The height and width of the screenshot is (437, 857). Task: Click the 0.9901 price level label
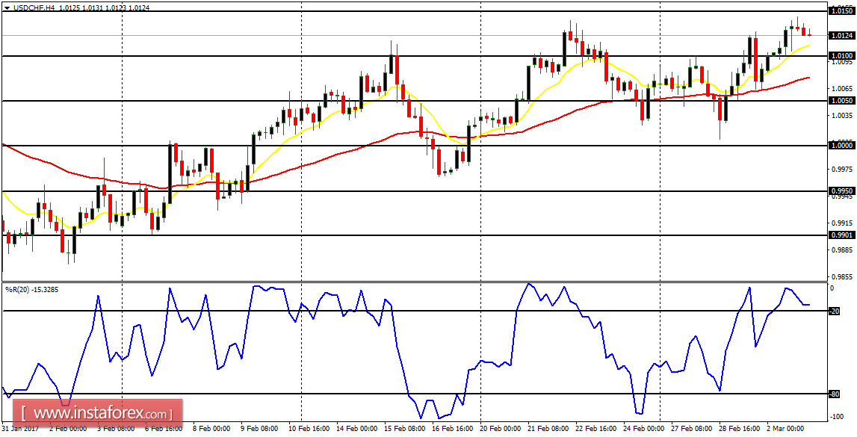(835, 234)
